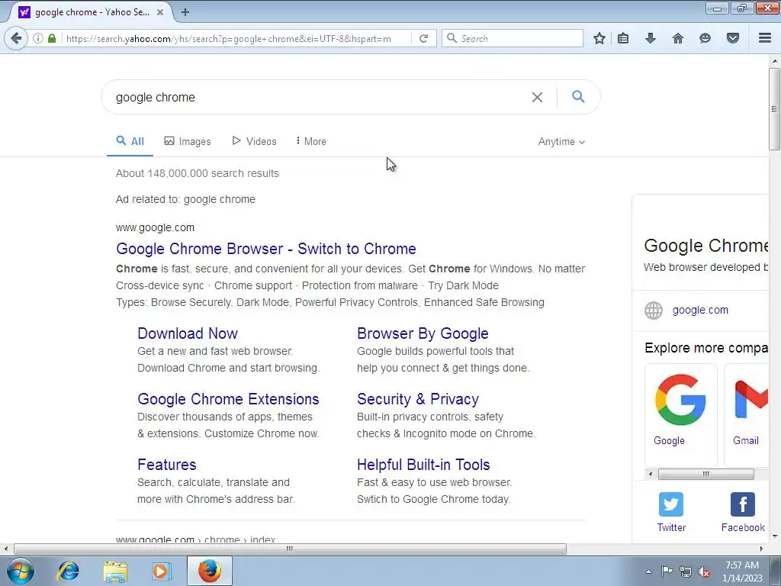The height and width of the screenshot is (586, 781).
Task: Switch to the Videos tab
Action: coord(254,141)
